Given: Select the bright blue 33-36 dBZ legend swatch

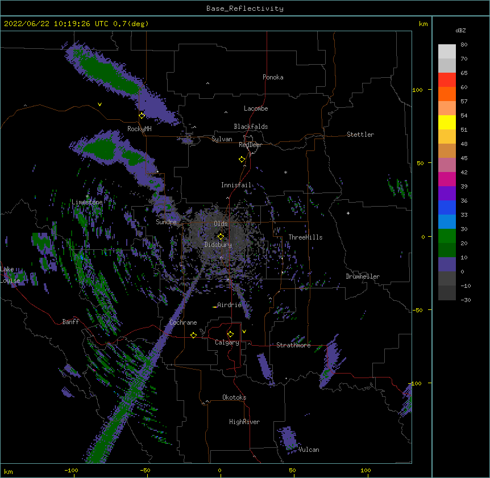Looking at the screenshot, I should pyautogui.click(x=447, y=207).
